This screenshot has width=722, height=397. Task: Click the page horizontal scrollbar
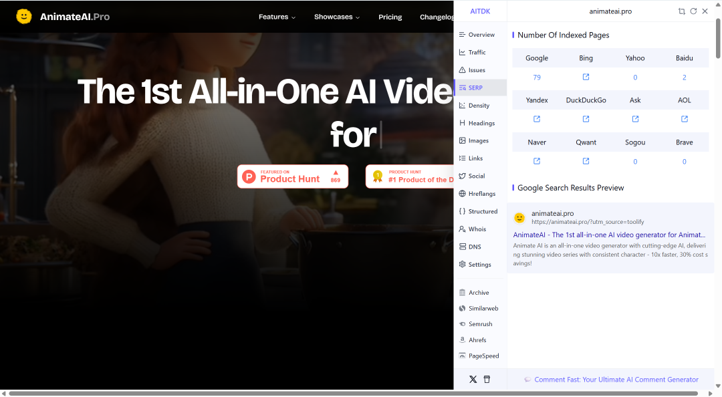pos(353,393)
